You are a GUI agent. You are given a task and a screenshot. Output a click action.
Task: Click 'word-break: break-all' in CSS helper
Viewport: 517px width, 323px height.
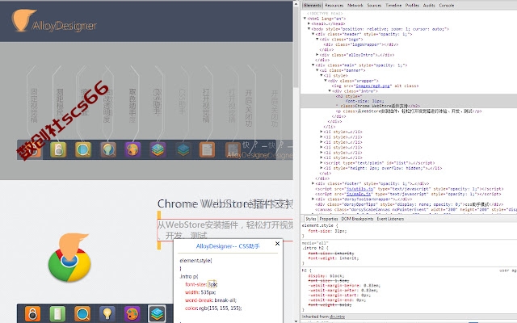click(x=211, y=300)
